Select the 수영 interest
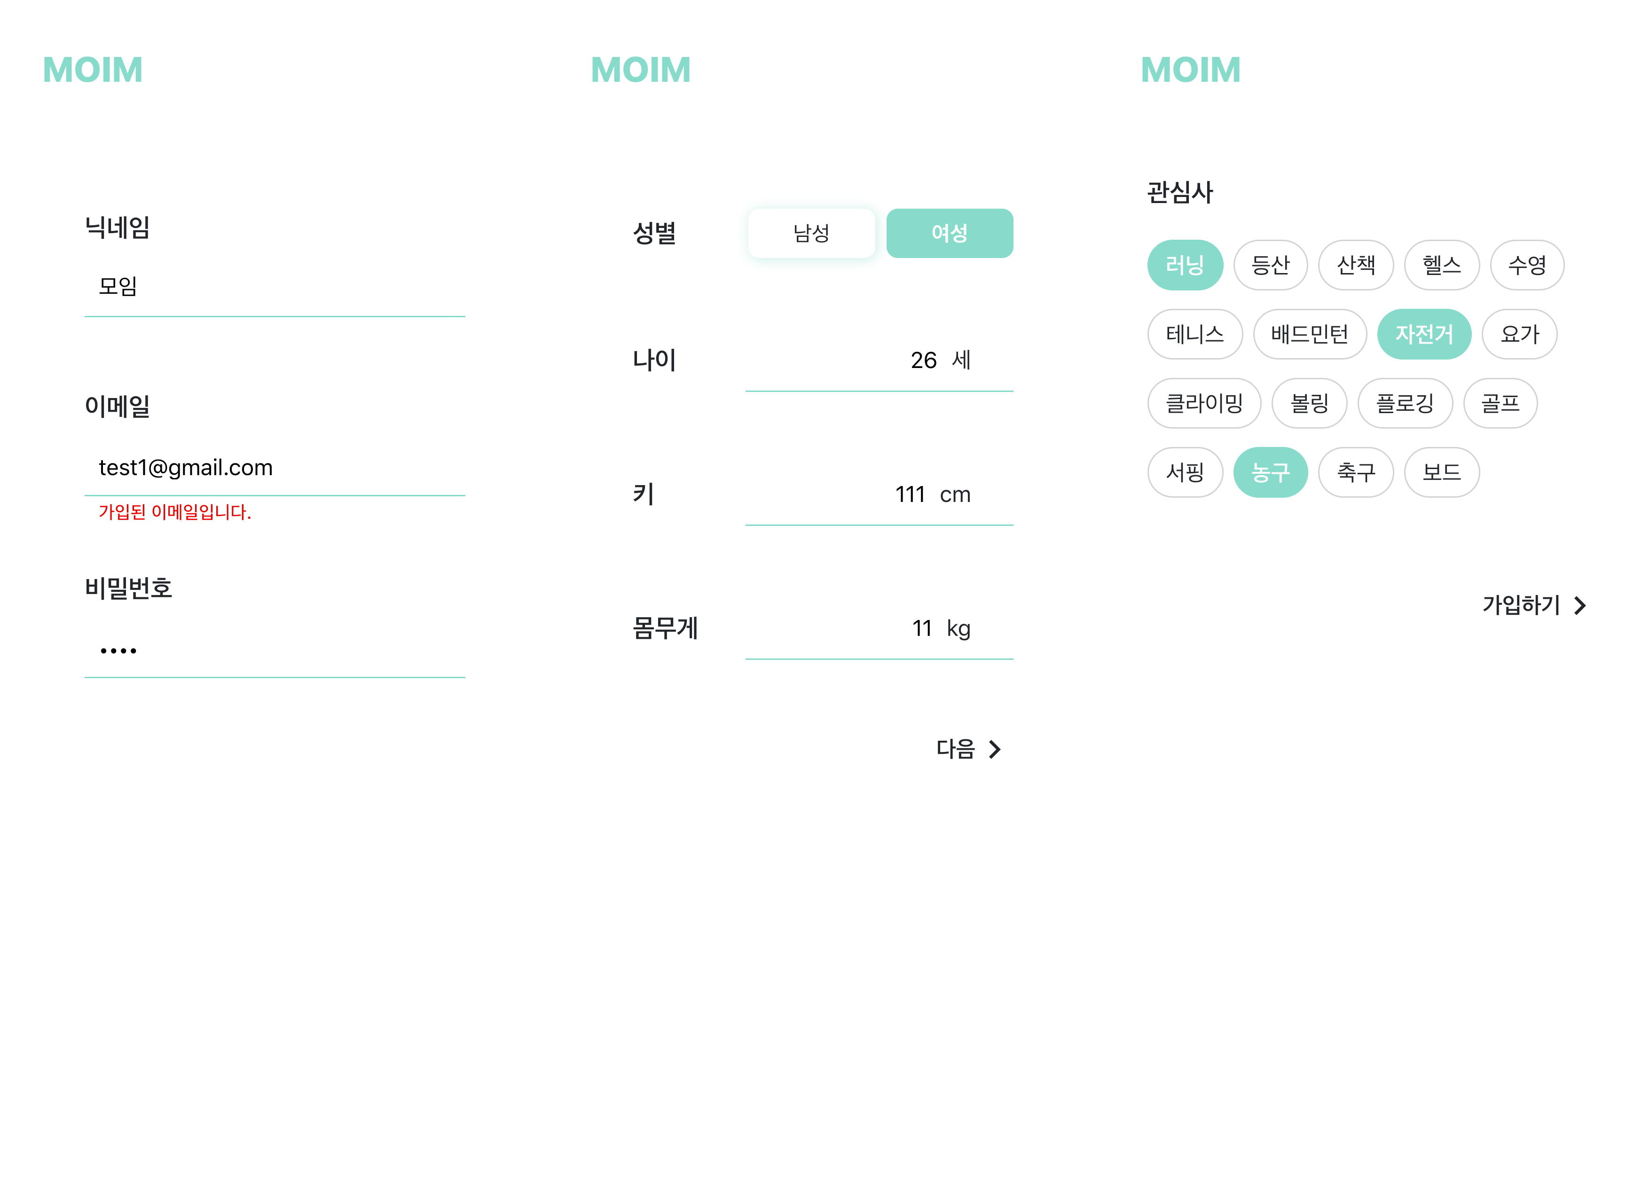1650x1190 pixels. 1527,265
